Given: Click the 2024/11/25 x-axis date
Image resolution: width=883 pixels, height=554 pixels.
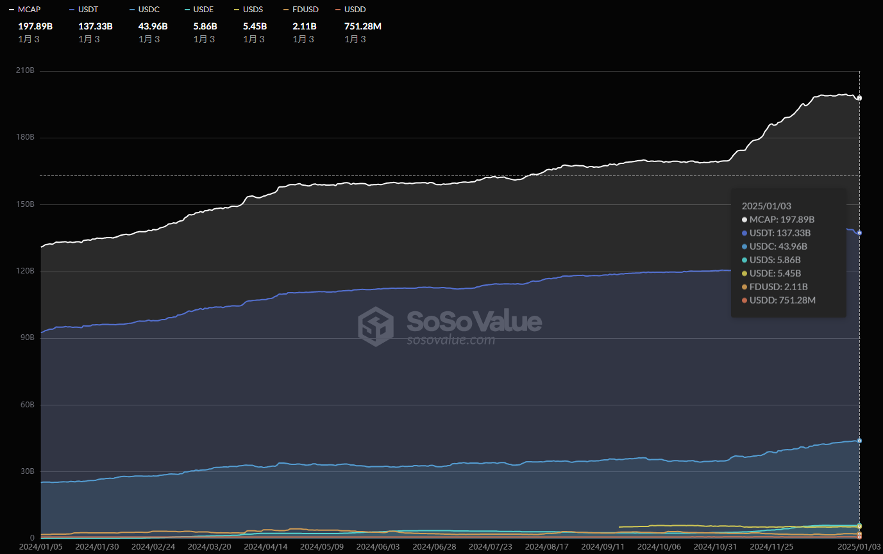Looking at the screenshot, I should [x=773, y=547].
